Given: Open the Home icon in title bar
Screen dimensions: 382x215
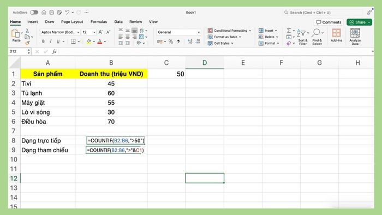Looking at the screenshot, I should pyautogui.click(x=44, y=13).
